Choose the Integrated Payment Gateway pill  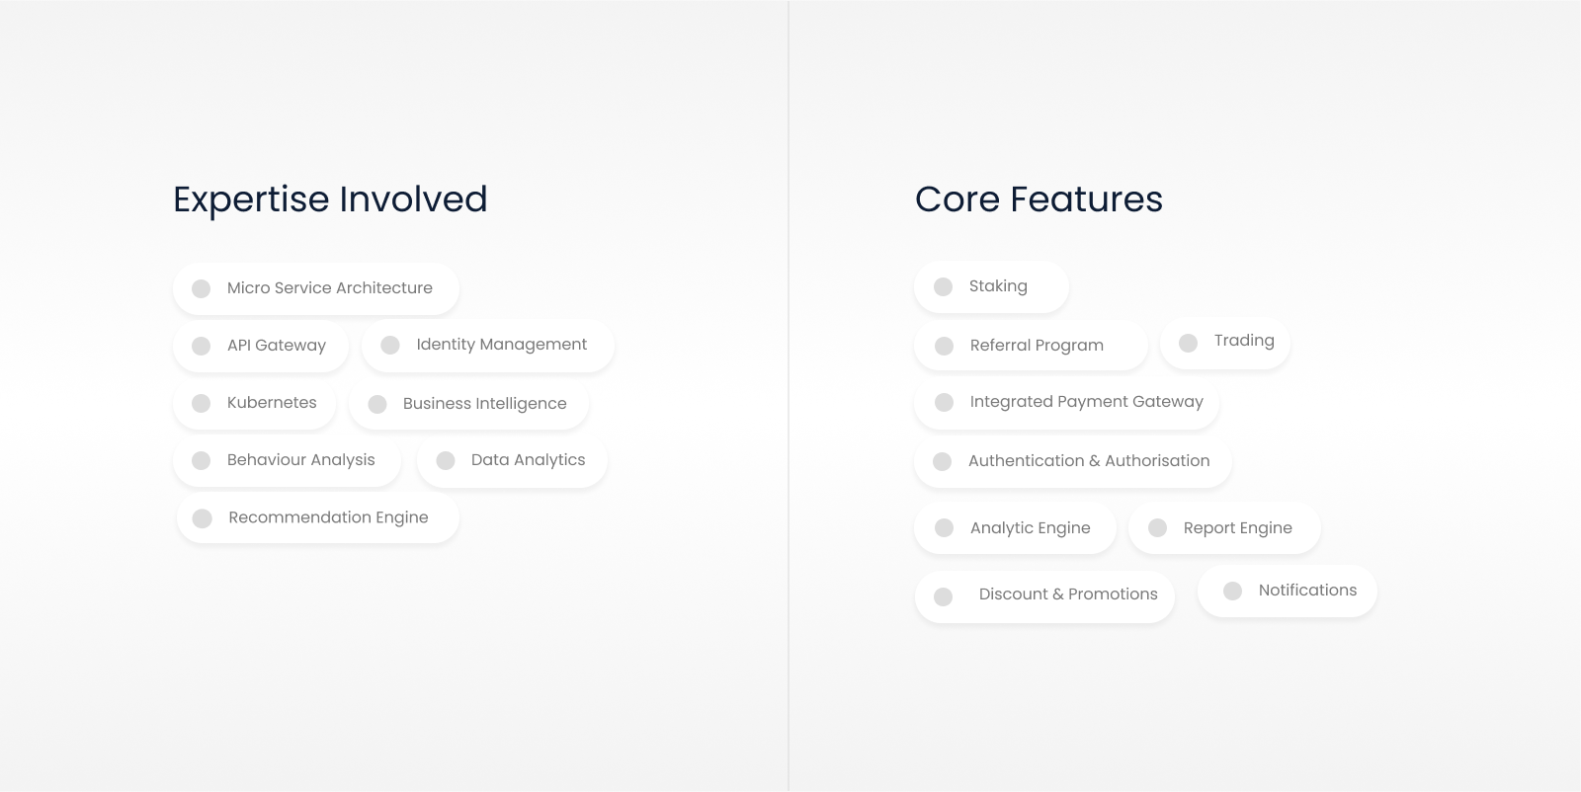tap(1066, 402)
